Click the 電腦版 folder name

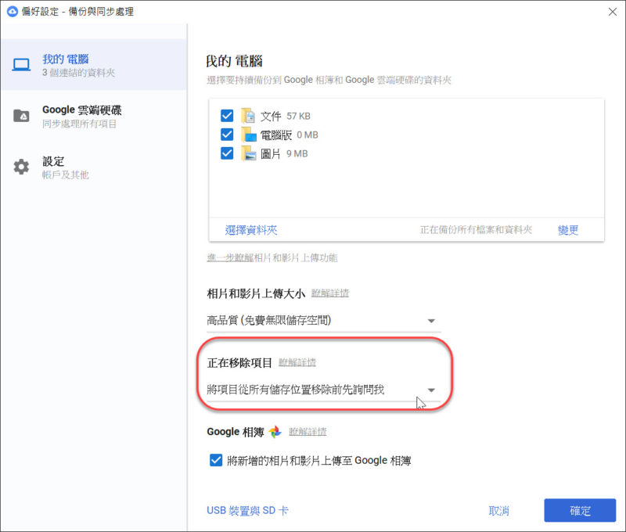(x=276, y=135)
